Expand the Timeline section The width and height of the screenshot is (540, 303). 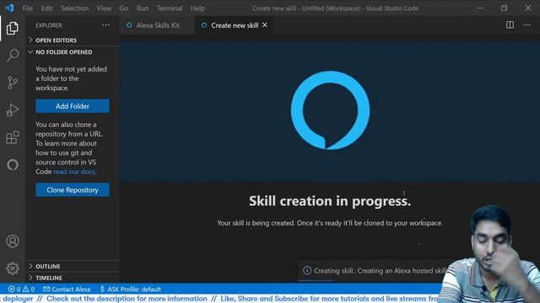point(73,278)
